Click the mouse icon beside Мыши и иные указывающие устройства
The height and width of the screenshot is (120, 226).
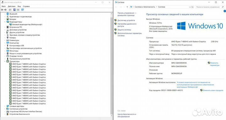8,53
